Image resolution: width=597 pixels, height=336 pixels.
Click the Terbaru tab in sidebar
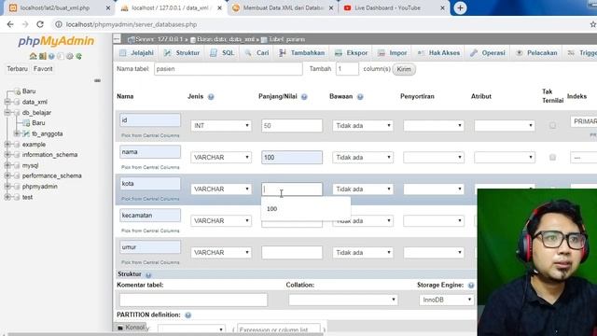pos(17,69)
